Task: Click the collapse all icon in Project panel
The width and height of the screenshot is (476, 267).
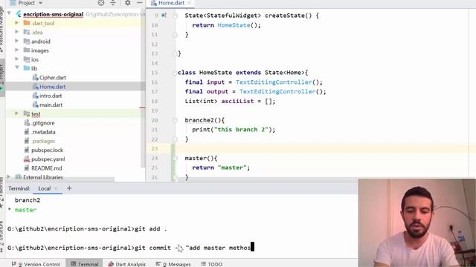Action: click(x=113, y=3)
